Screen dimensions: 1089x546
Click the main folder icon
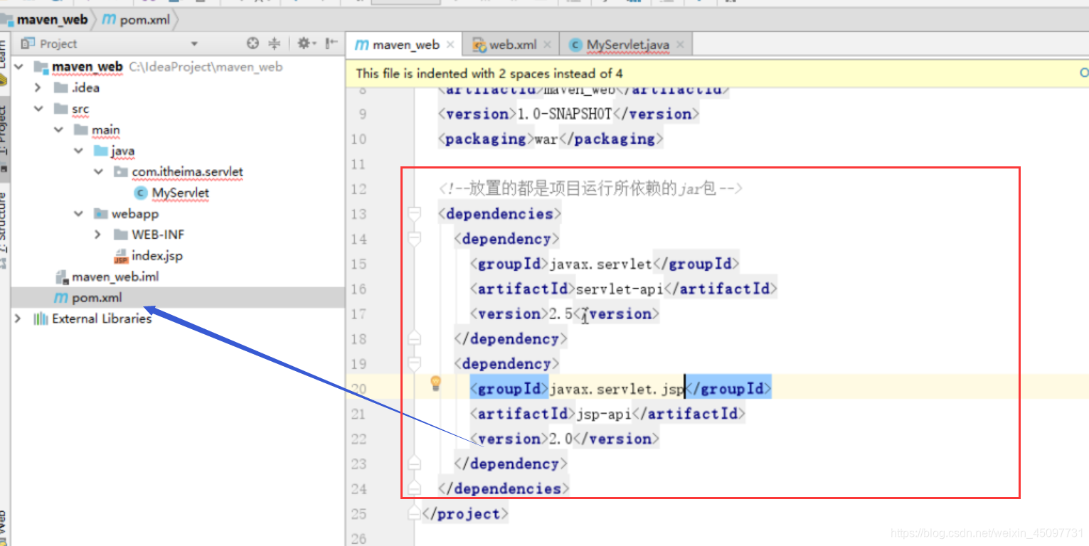80,130
